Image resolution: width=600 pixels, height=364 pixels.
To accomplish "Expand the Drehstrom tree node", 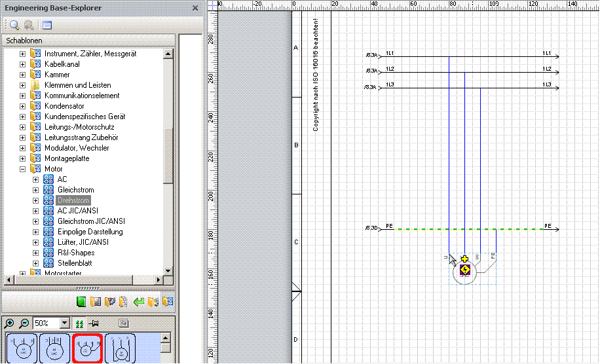I will pyautogui.click(x=36, y=200).
